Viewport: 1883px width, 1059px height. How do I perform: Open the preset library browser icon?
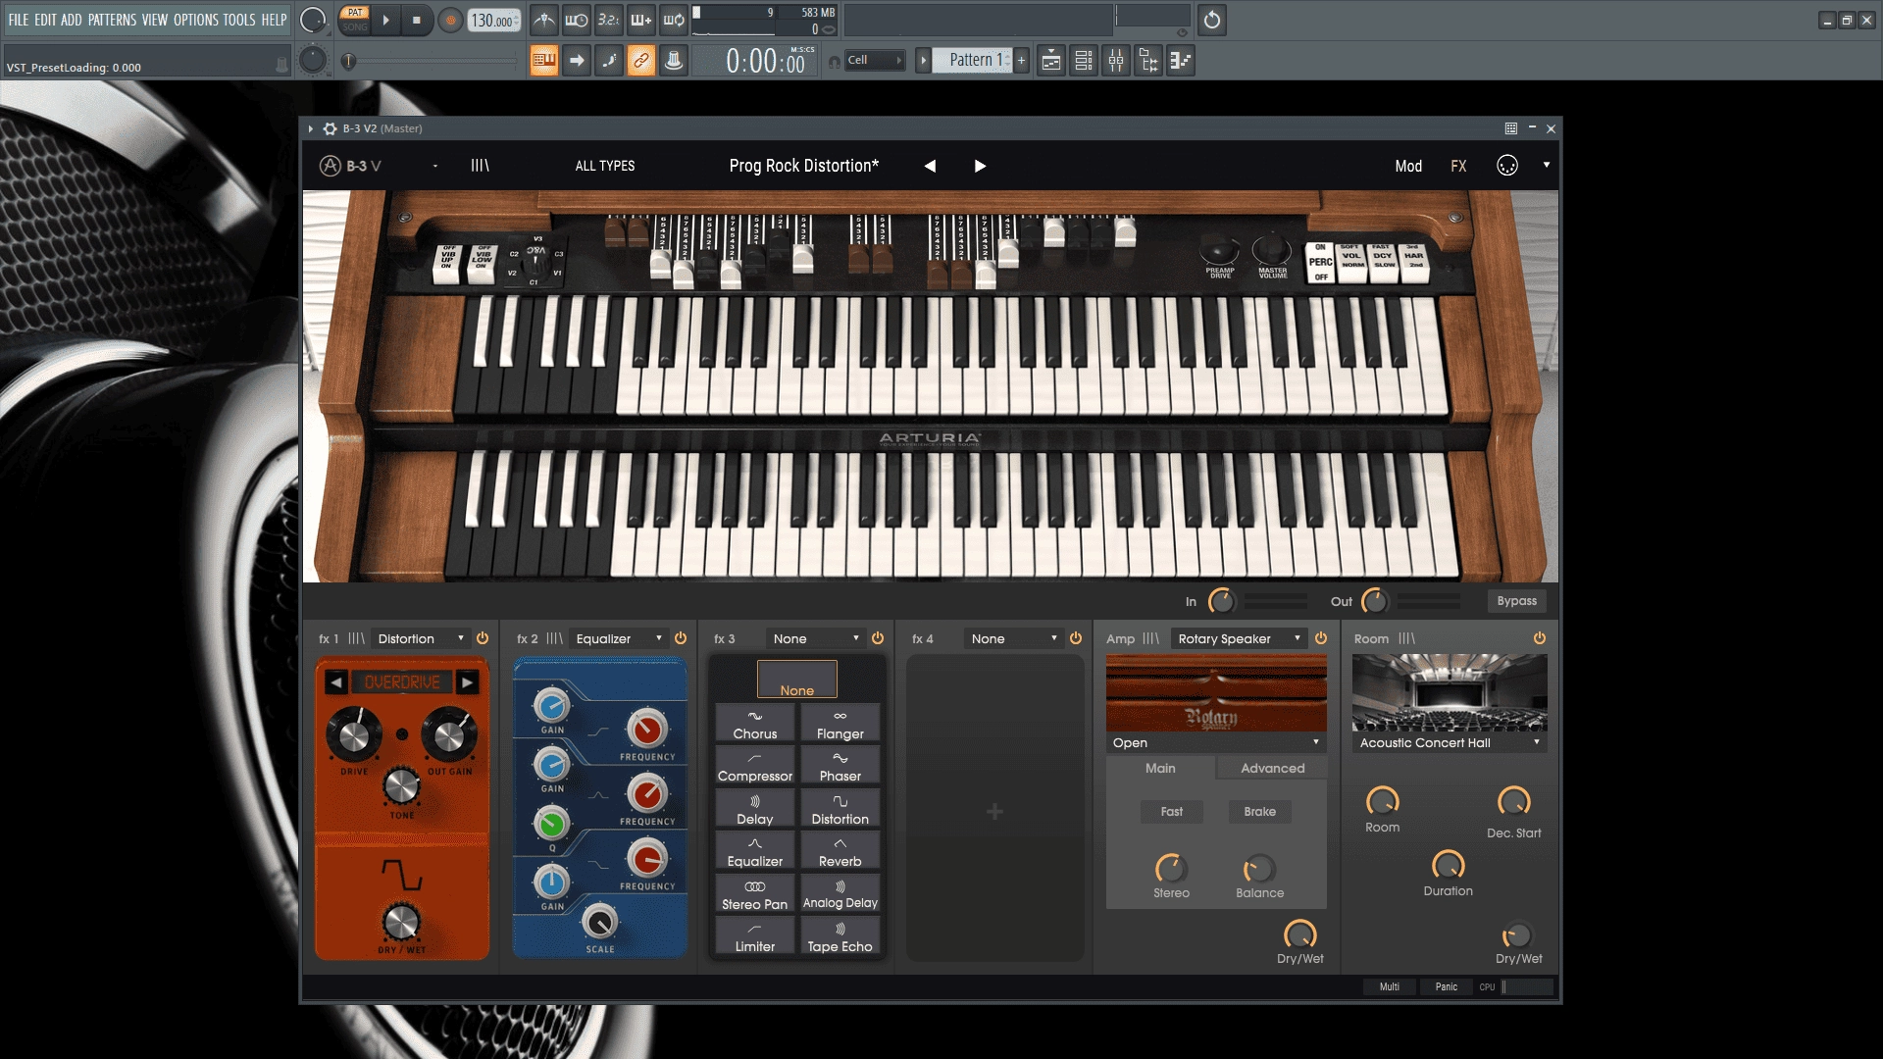coord(480,166)
